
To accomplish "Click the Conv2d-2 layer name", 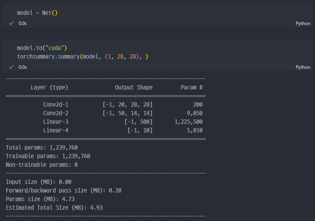I will [56, 113].
